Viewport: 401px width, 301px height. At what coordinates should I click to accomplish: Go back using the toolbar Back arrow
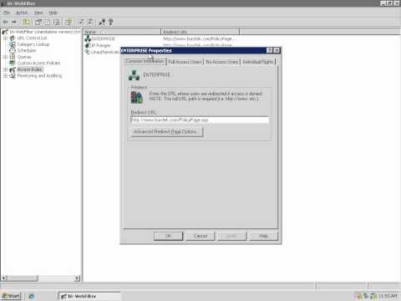coord(5,22)
